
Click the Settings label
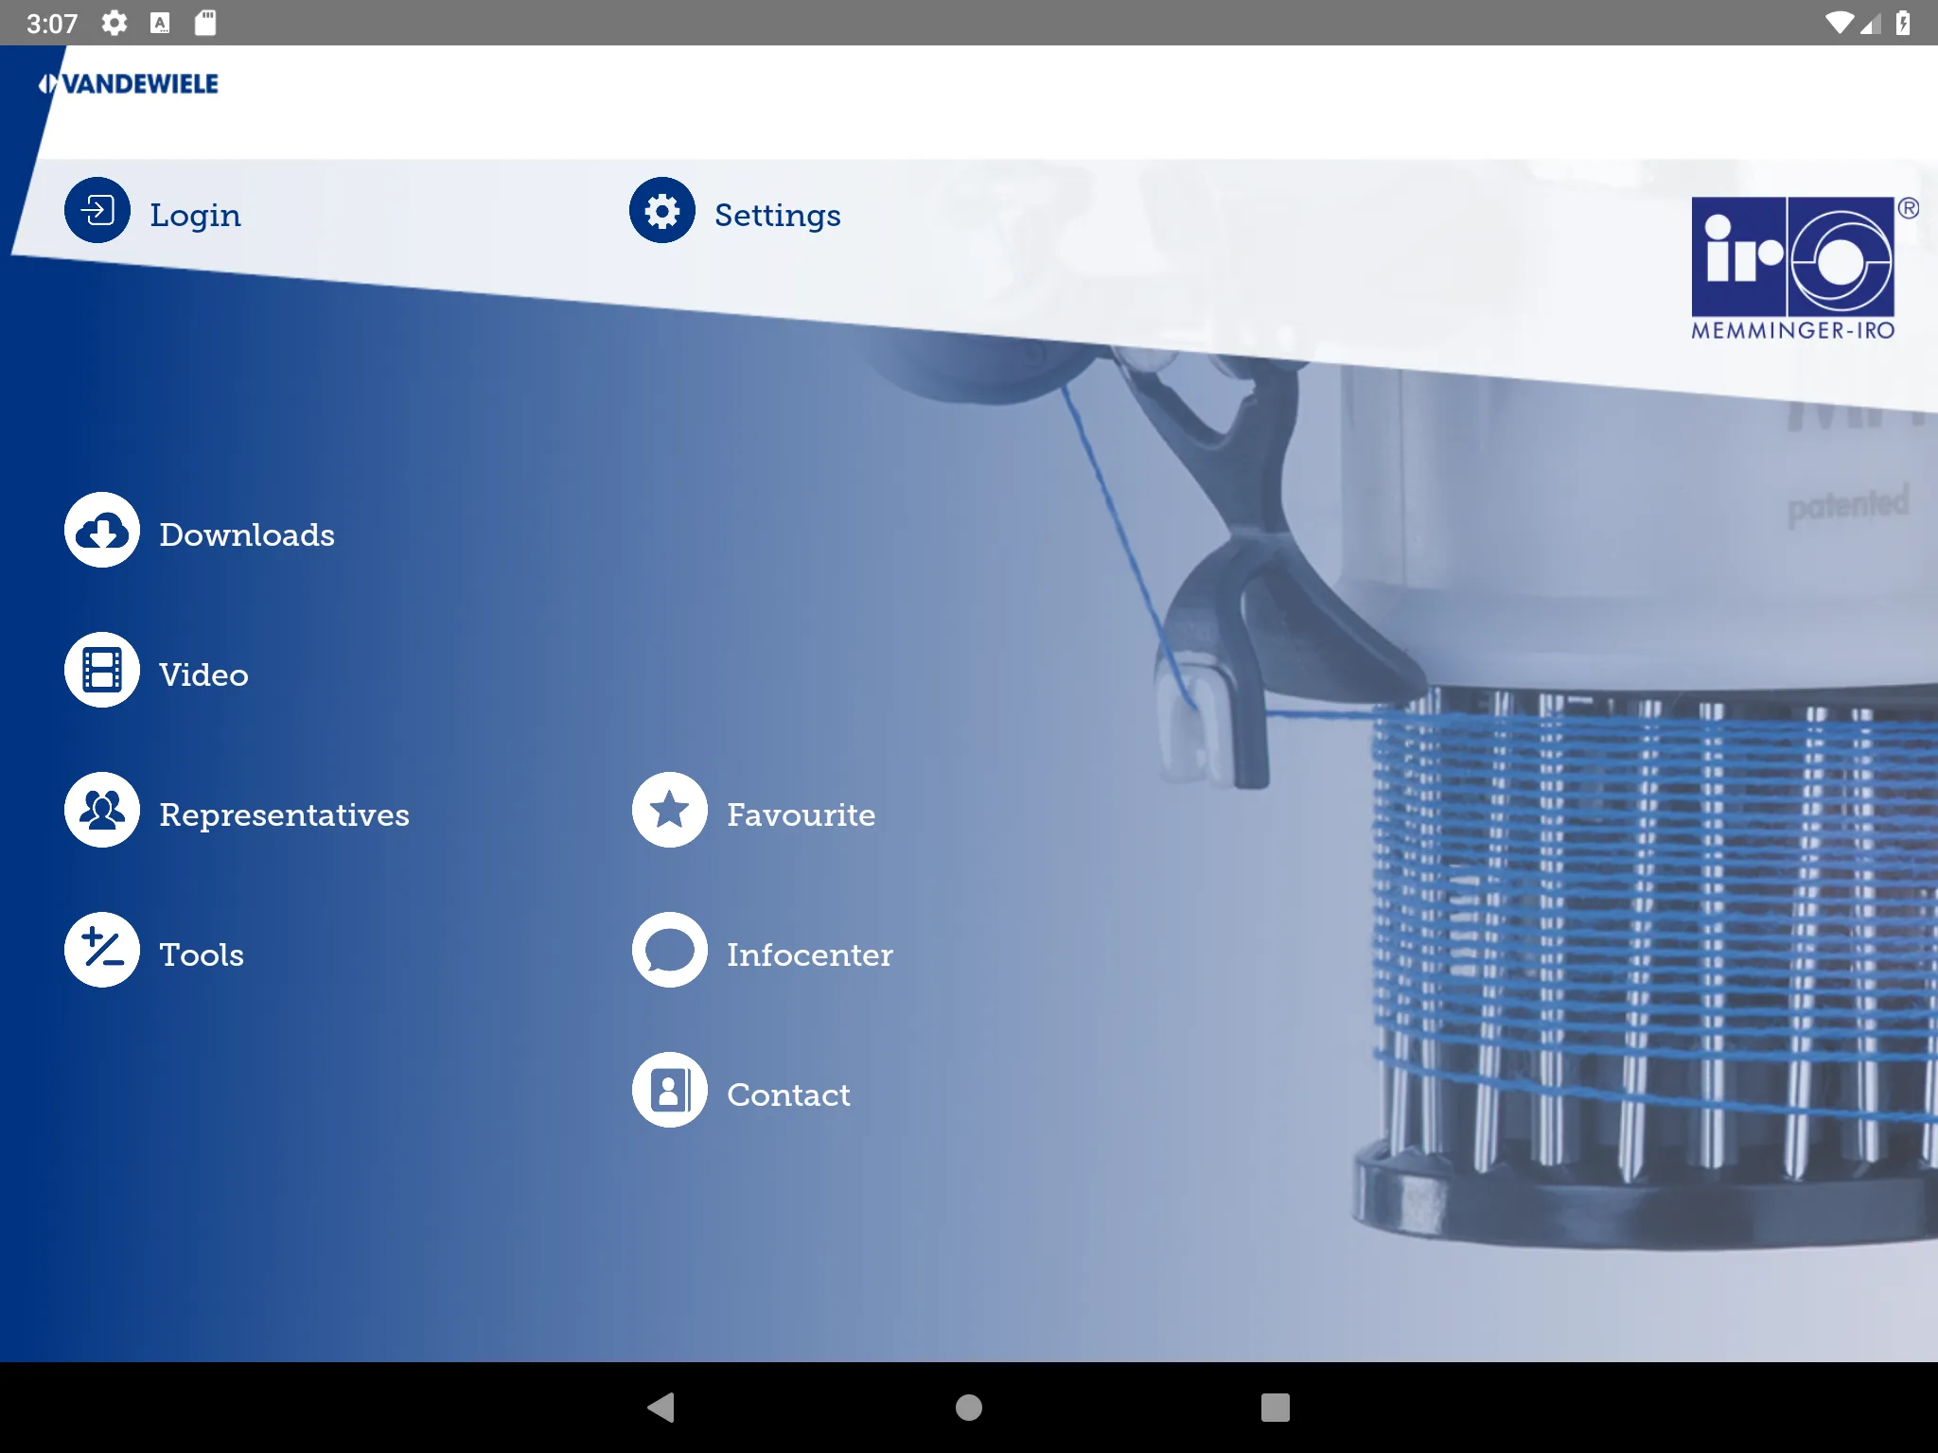pyautogui.click(x=780, y=214)
